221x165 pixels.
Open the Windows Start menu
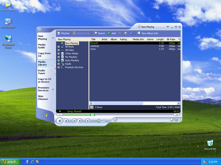[x=10, y=162]
